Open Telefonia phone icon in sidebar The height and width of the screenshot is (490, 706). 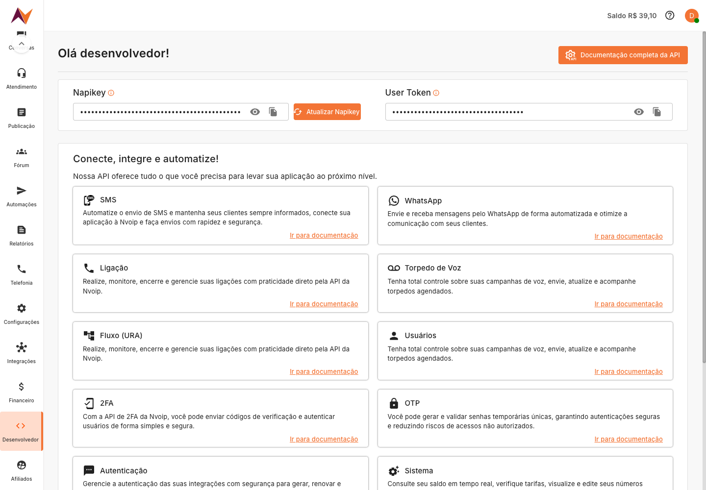pos(22,269)
